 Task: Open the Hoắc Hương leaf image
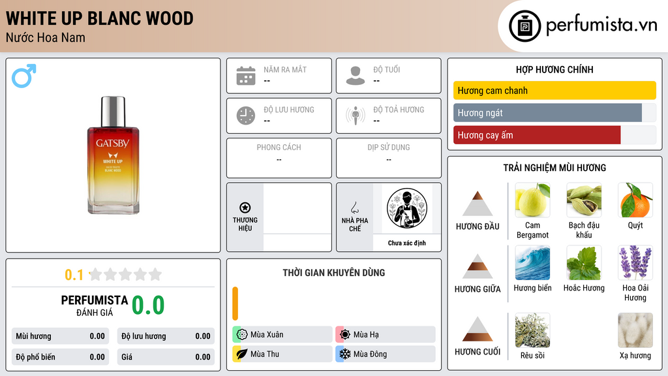pos(584,262)
